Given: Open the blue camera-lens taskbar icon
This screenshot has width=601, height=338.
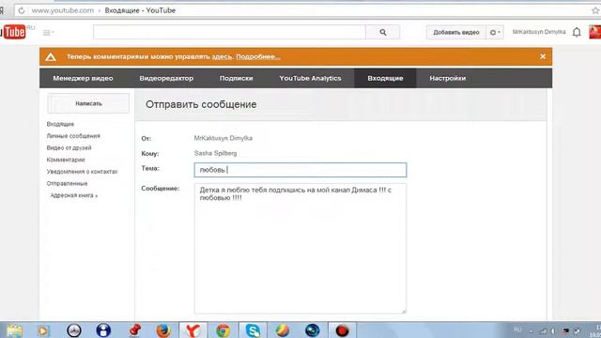Looking at the screenshot, I should (x=313, y=330).
